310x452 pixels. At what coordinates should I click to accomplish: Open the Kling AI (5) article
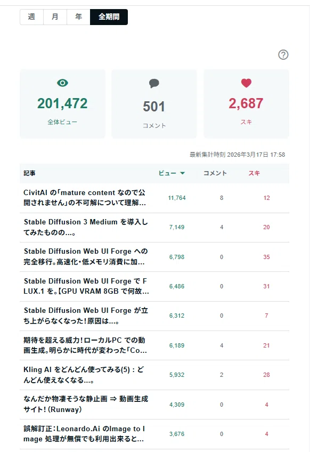[84, 375]
